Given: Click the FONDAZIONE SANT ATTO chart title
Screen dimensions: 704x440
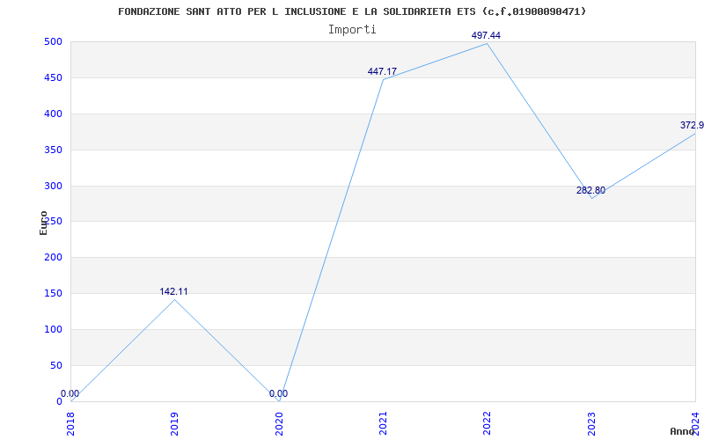Looking at the screenshot, I should click(x=352, y=11).
